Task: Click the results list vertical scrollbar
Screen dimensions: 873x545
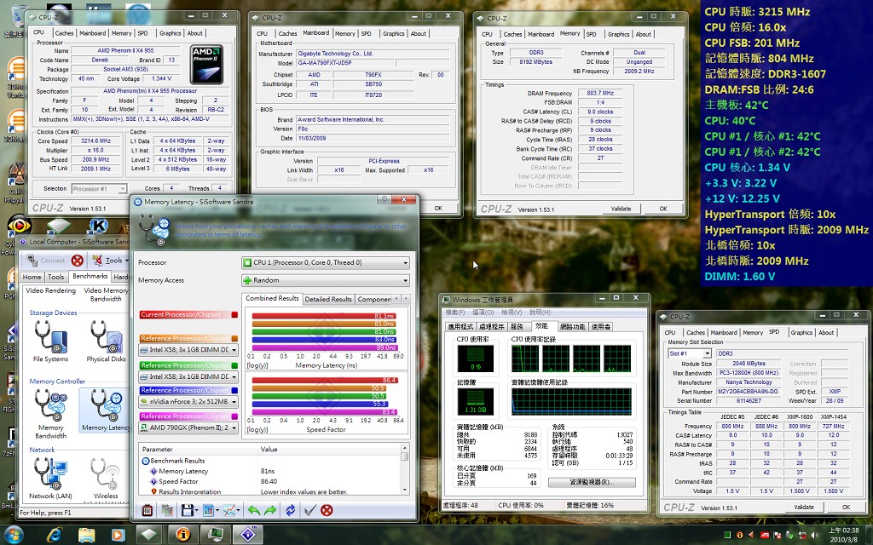Action: point(404,470)
